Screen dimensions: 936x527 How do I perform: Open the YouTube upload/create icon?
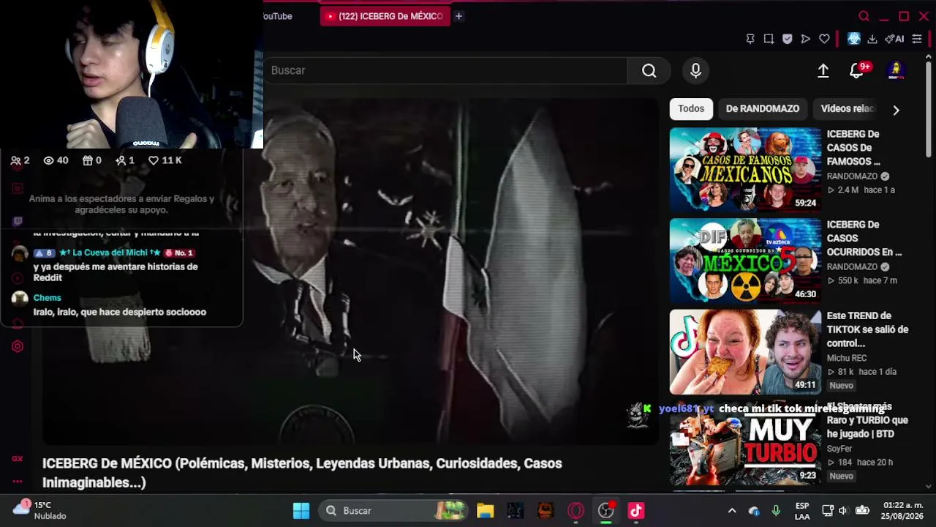pyautogui.click(x=823, y=70)
